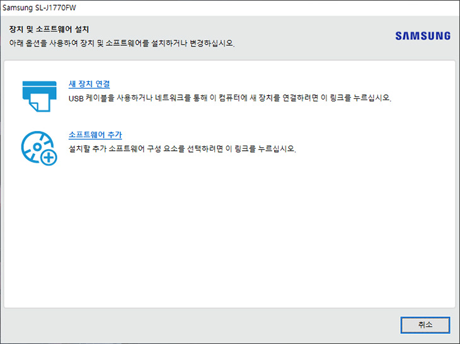The width and height of the screenshot is (460, 344).
Task: Select the text starting '설치할 추가 소프트웨어'
Action: coord(182,149)
